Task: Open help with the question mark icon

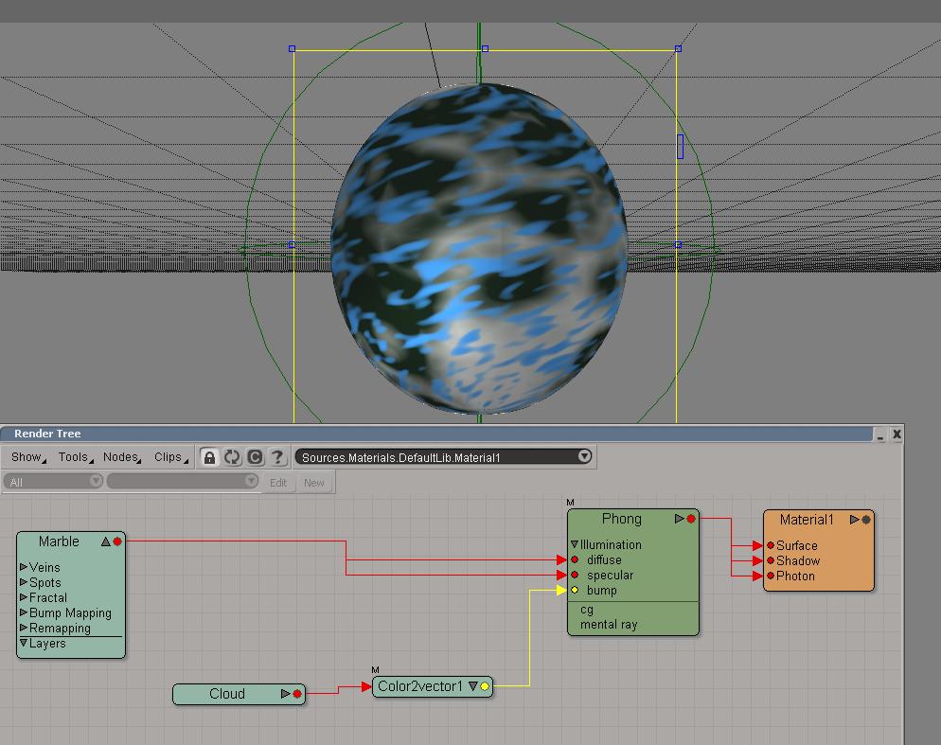Action: [277, 457]
